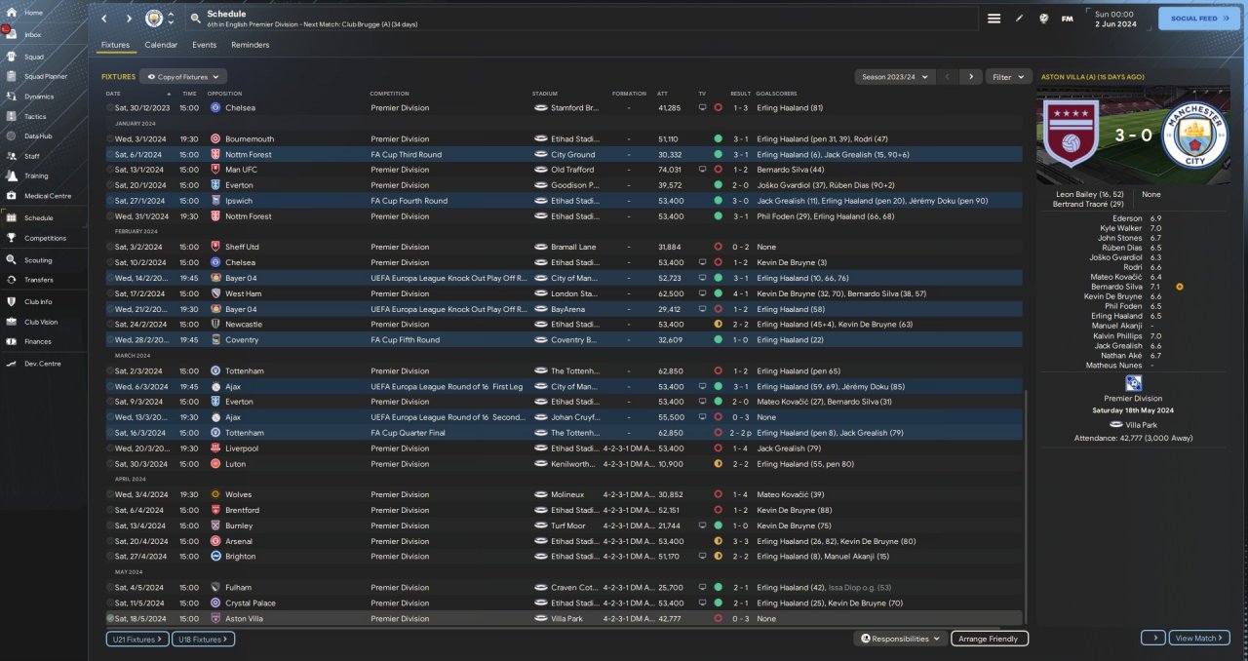Image resolution: width=1248 pixels, height=661 pixels.
Task: Open the Staff sidebar icon
Action: [x=10, y=156]
